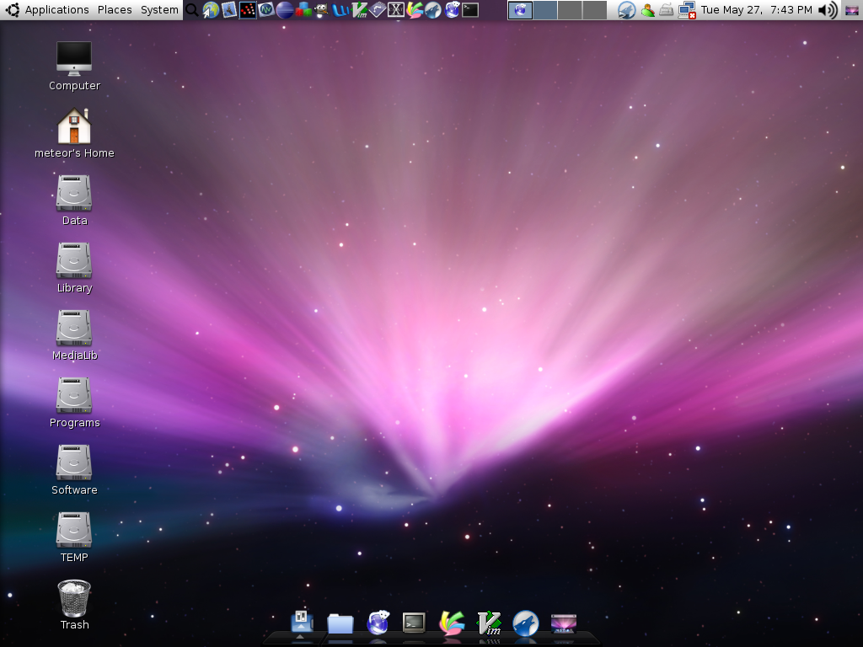Launch Vim from the dock
Image resolution: width=863 pixels, height=647 pixels.
[489, 623]
